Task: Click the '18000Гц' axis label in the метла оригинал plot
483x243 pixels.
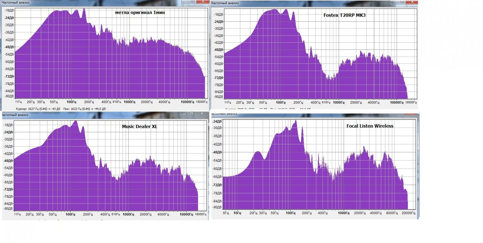Action: click(x=202, y=102)
